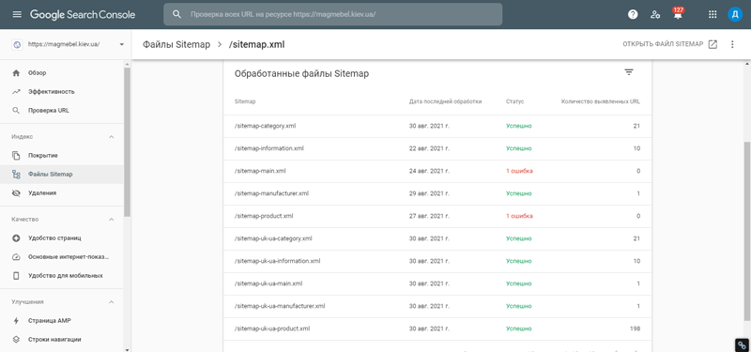
Task: Open Страница AMP report
Action: [x=61, y=320]
